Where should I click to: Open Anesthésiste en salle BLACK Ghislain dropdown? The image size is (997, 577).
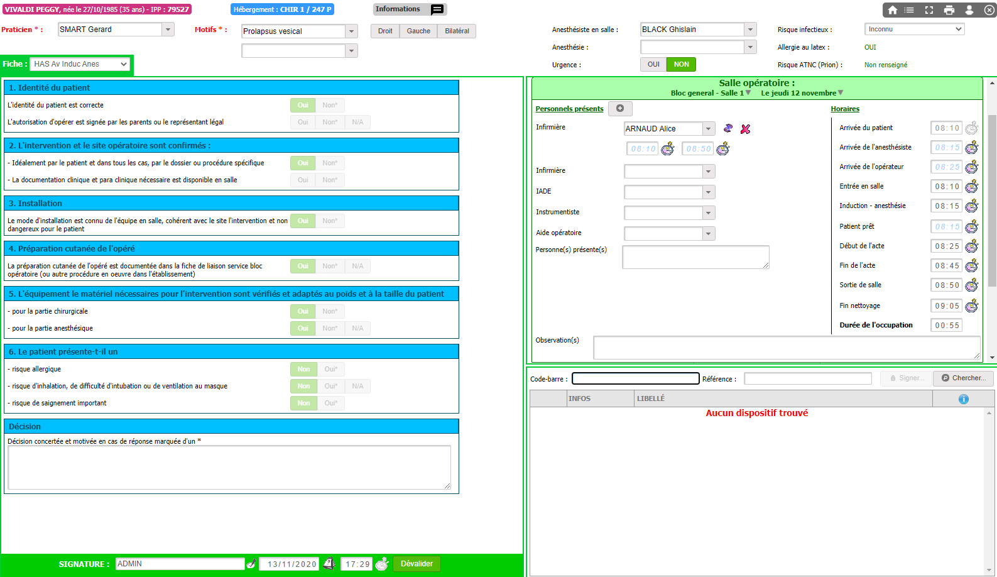coord(750,30)
